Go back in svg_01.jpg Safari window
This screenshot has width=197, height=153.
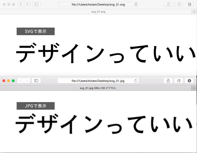pyautogui.click(x=21, y=81)
